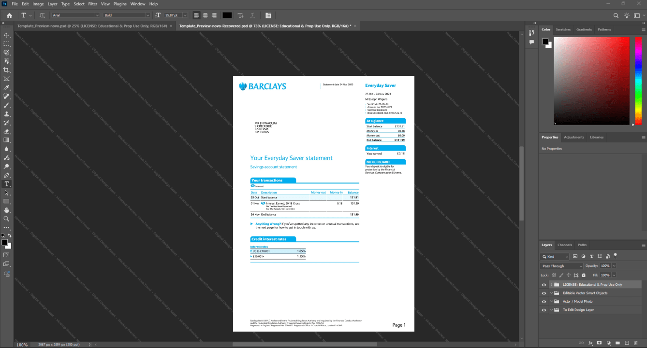Select the Frame tool
Screen dimensions: 647x348
[7, 79]
